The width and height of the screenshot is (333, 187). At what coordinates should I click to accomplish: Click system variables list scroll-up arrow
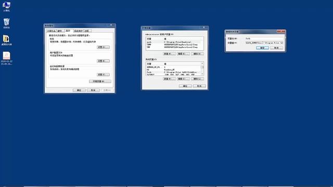pos(202,63)
